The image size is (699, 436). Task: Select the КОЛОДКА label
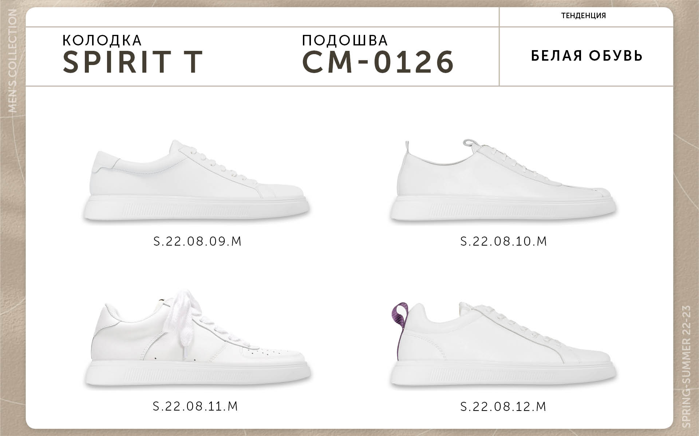(x=102, y=40)
